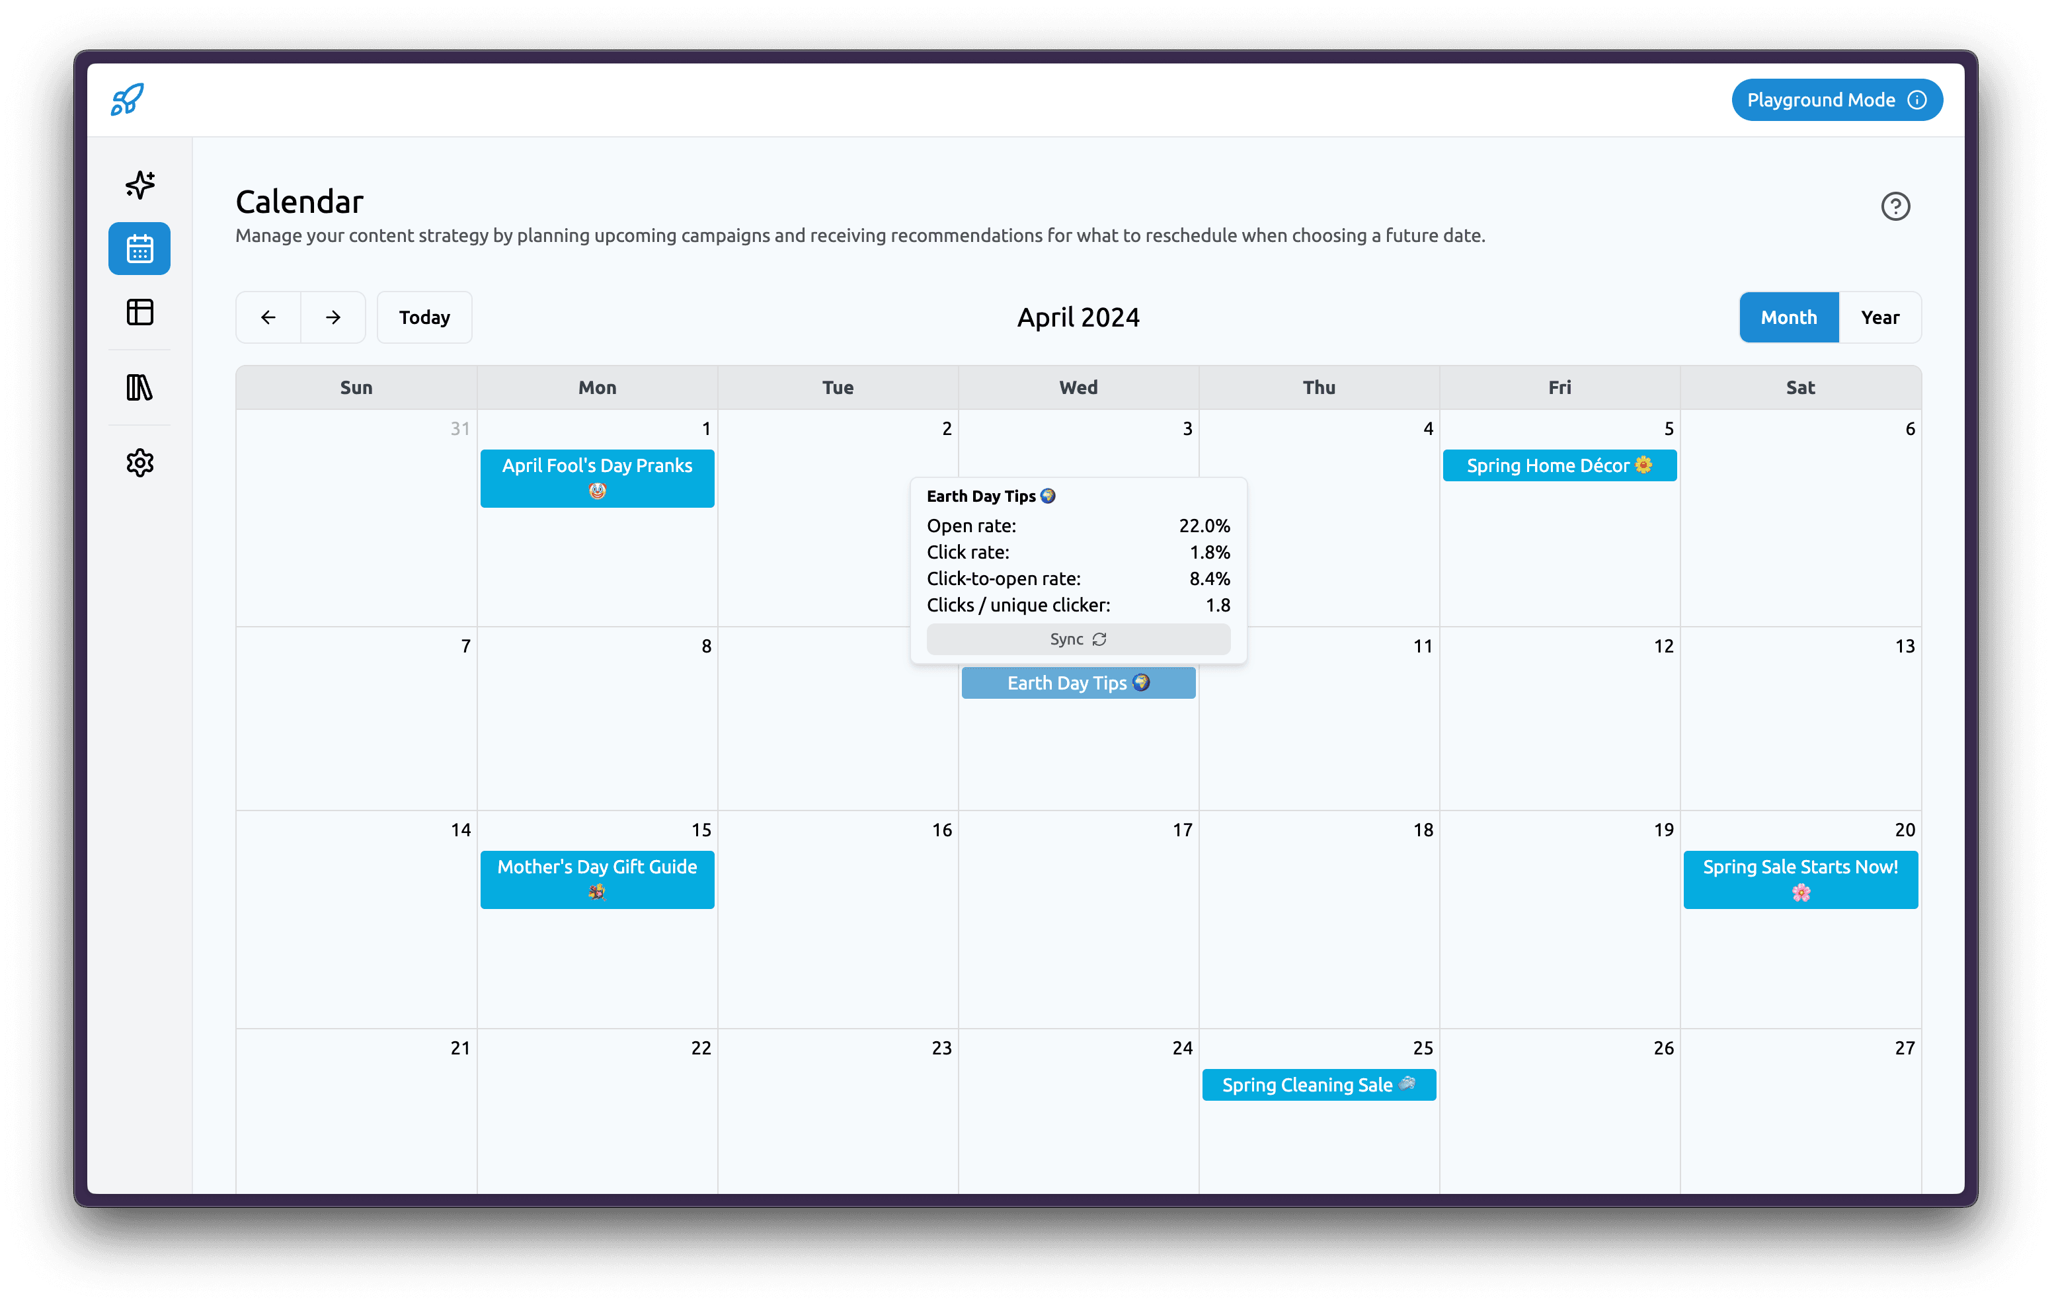Switch to the Month calendar view
Screen dimensions: 2052x1305
tap(1789, 315)
